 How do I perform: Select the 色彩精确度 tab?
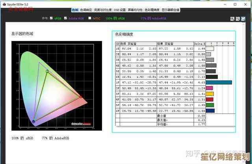tap(152, 9)
